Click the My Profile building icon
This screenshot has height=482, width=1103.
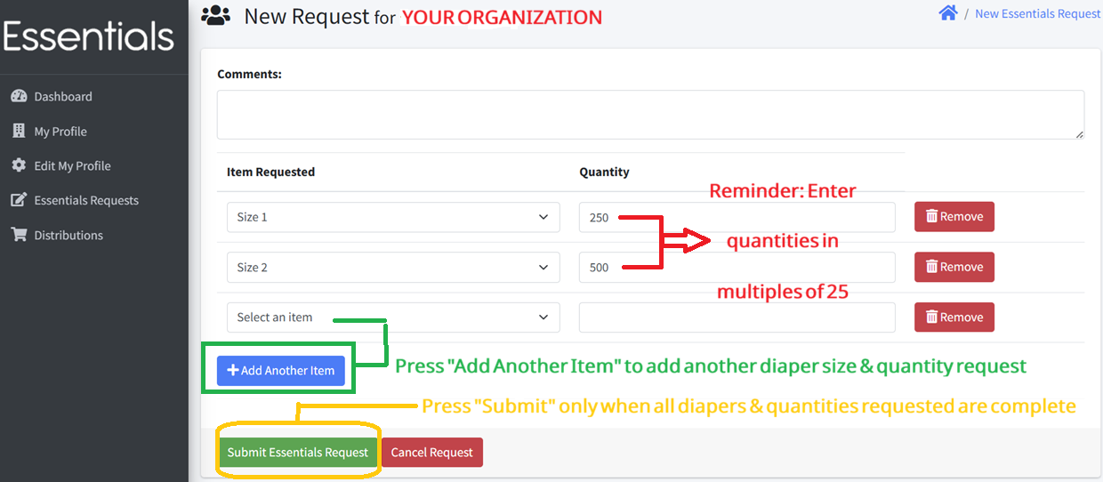(19, 131)
